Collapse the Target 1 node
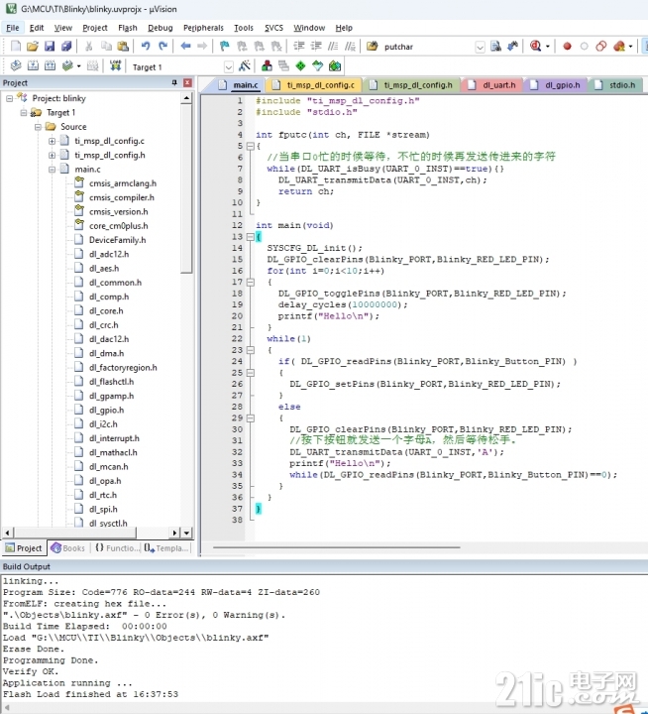648x714 pixels. click(x=23, y=112)
